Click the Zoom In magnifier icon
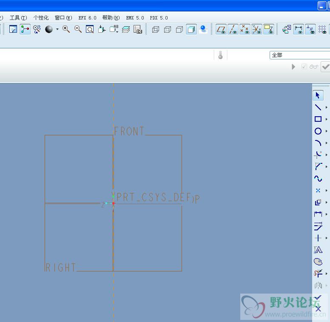Image resolution: width=330 pixels, height=322 pixels. tap(66, 29)
